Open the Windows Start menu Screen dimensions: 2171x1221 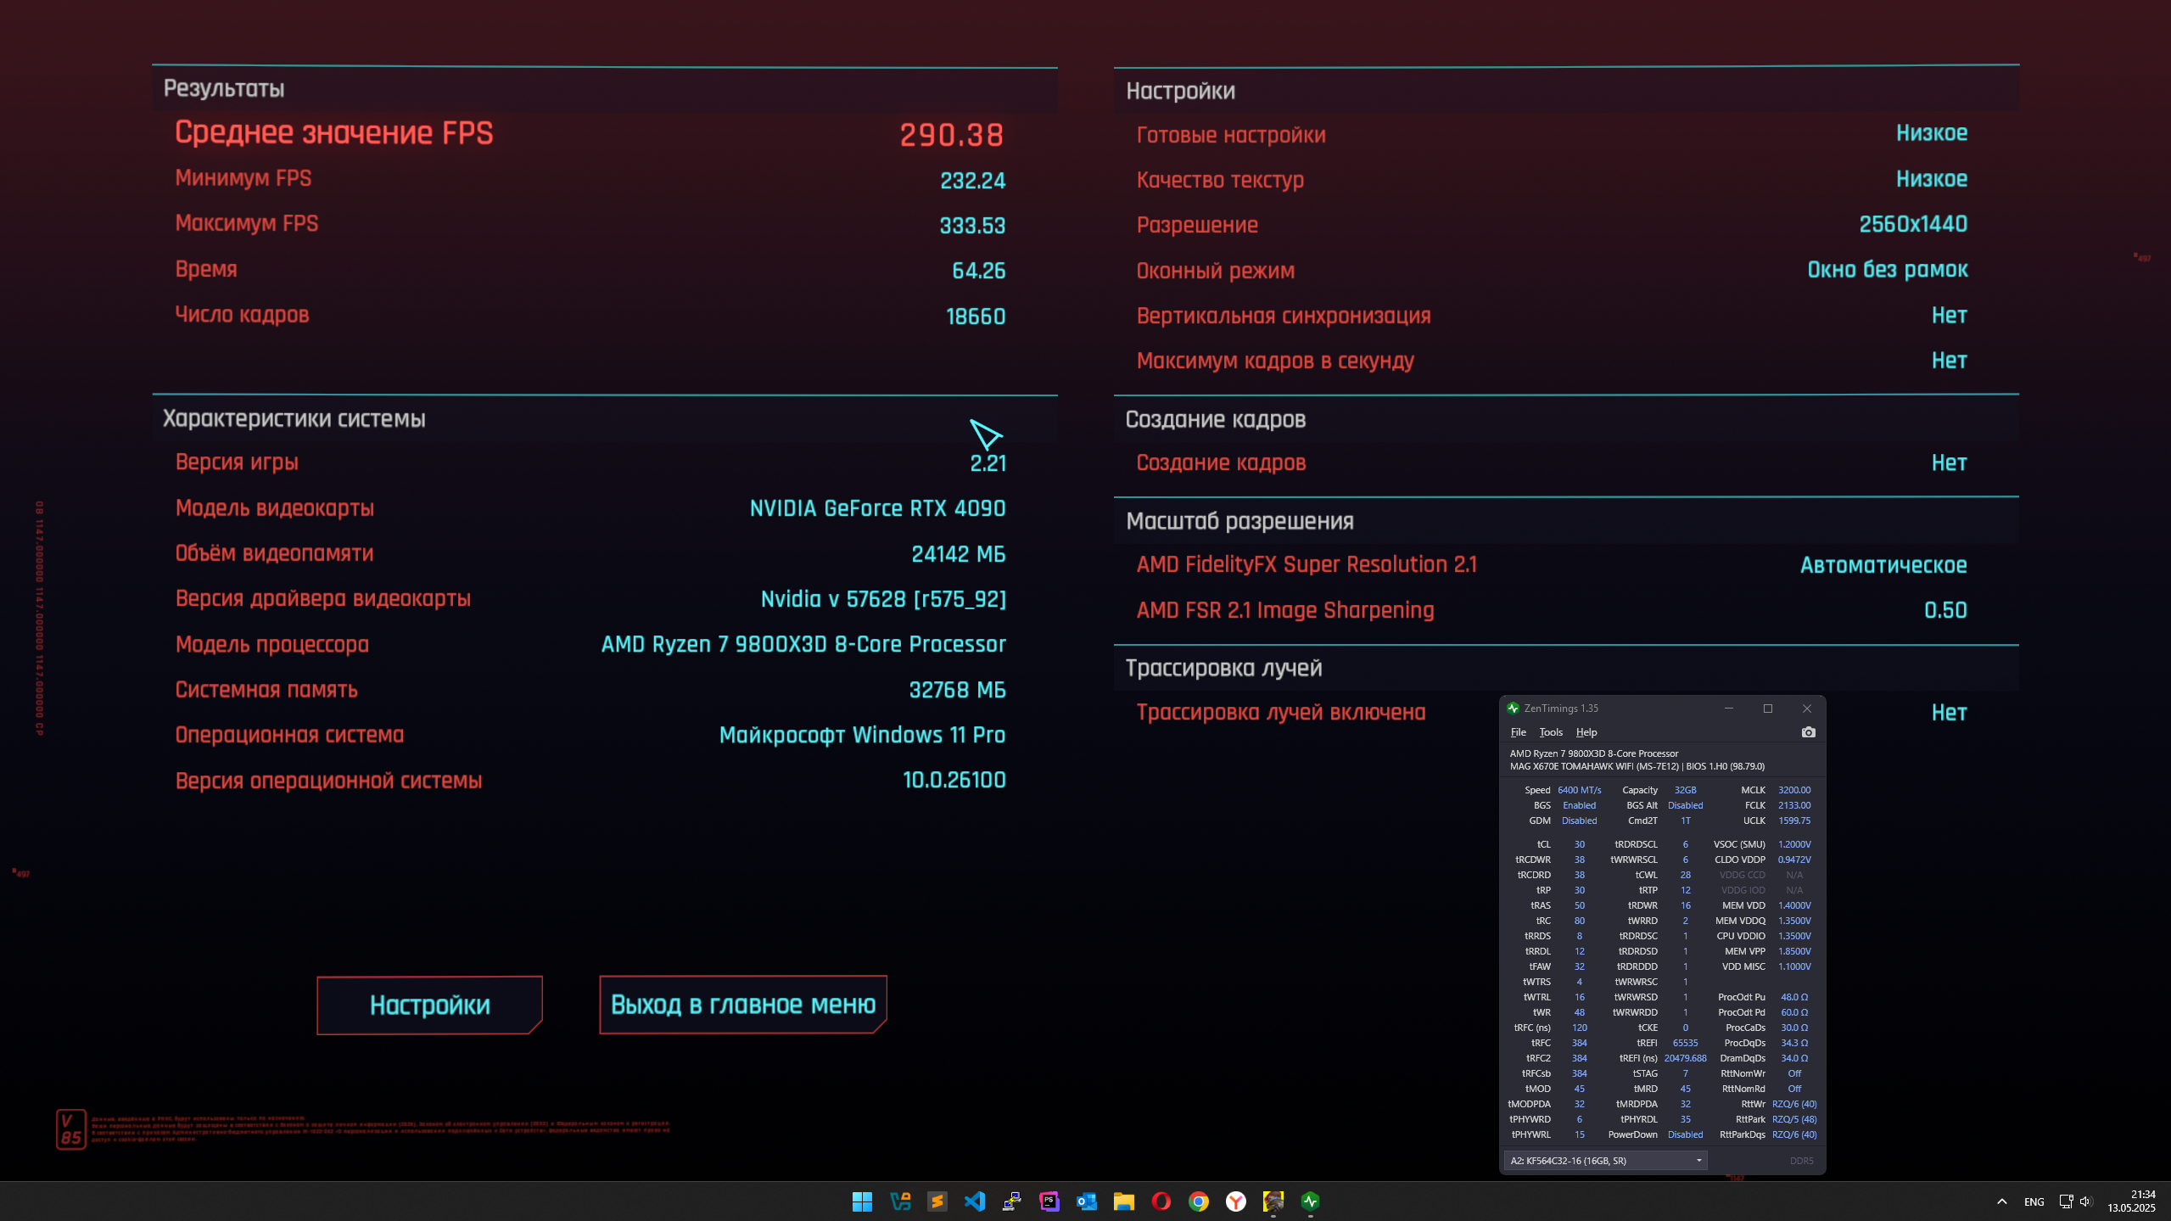pyautogui.click(x=862, y=1201)
